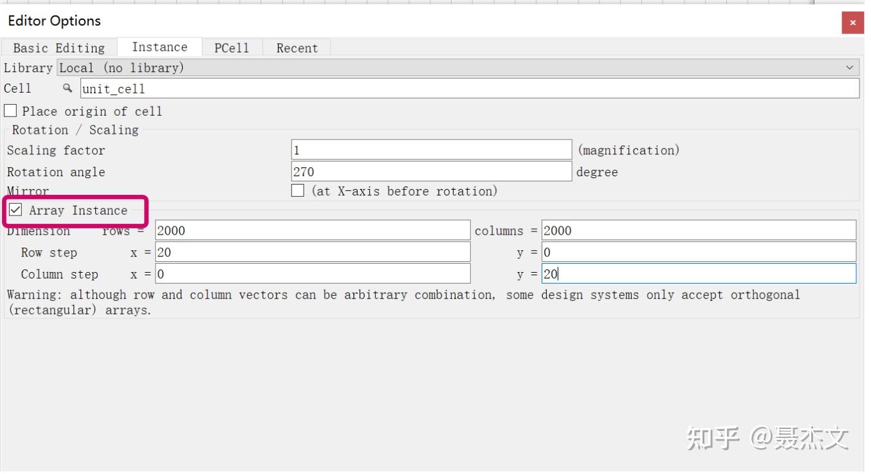Uncheck the Array Instance checkbox
The height and width of the screenshot is (474, 871).
click(x=16, y=210)
